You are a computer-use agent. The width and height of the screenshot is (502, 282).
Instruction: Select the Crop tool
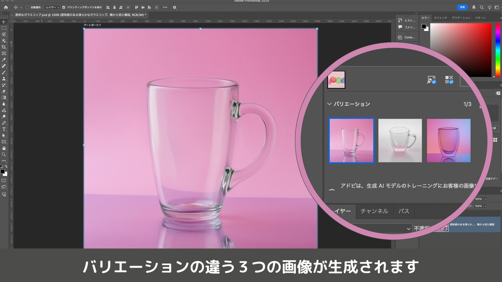tap(4, 47)
